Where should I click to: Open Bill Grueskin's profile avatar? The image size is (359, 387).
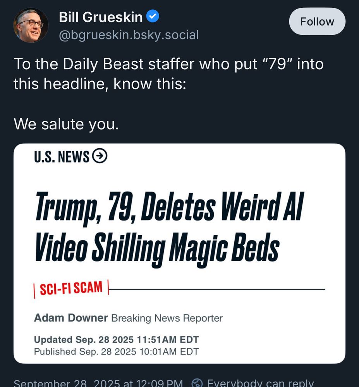pos(31,25)
